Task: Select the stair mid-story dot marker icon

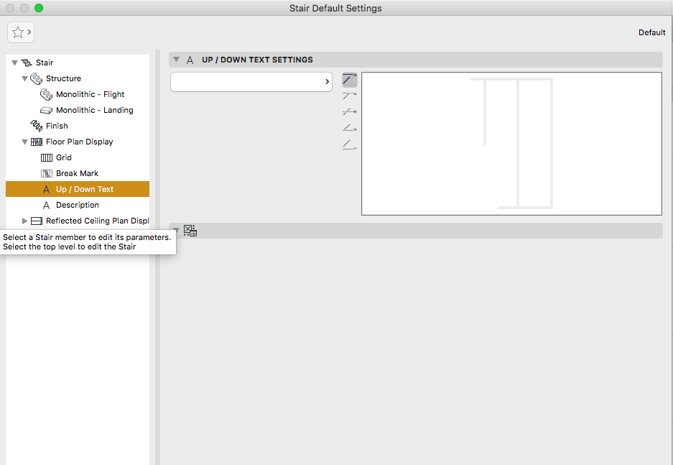Action: pos(349,111)
